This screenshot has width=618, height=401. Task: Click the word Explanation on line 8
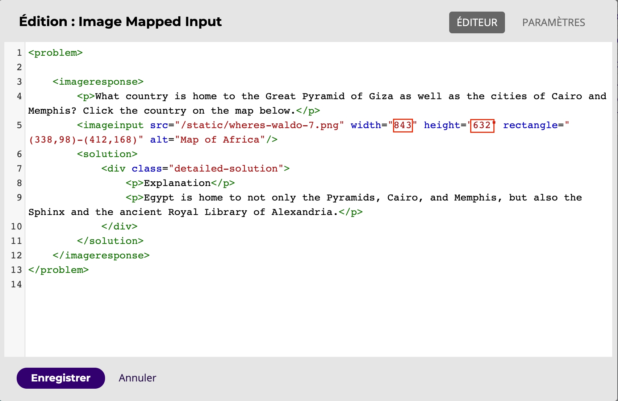(177, 183)
